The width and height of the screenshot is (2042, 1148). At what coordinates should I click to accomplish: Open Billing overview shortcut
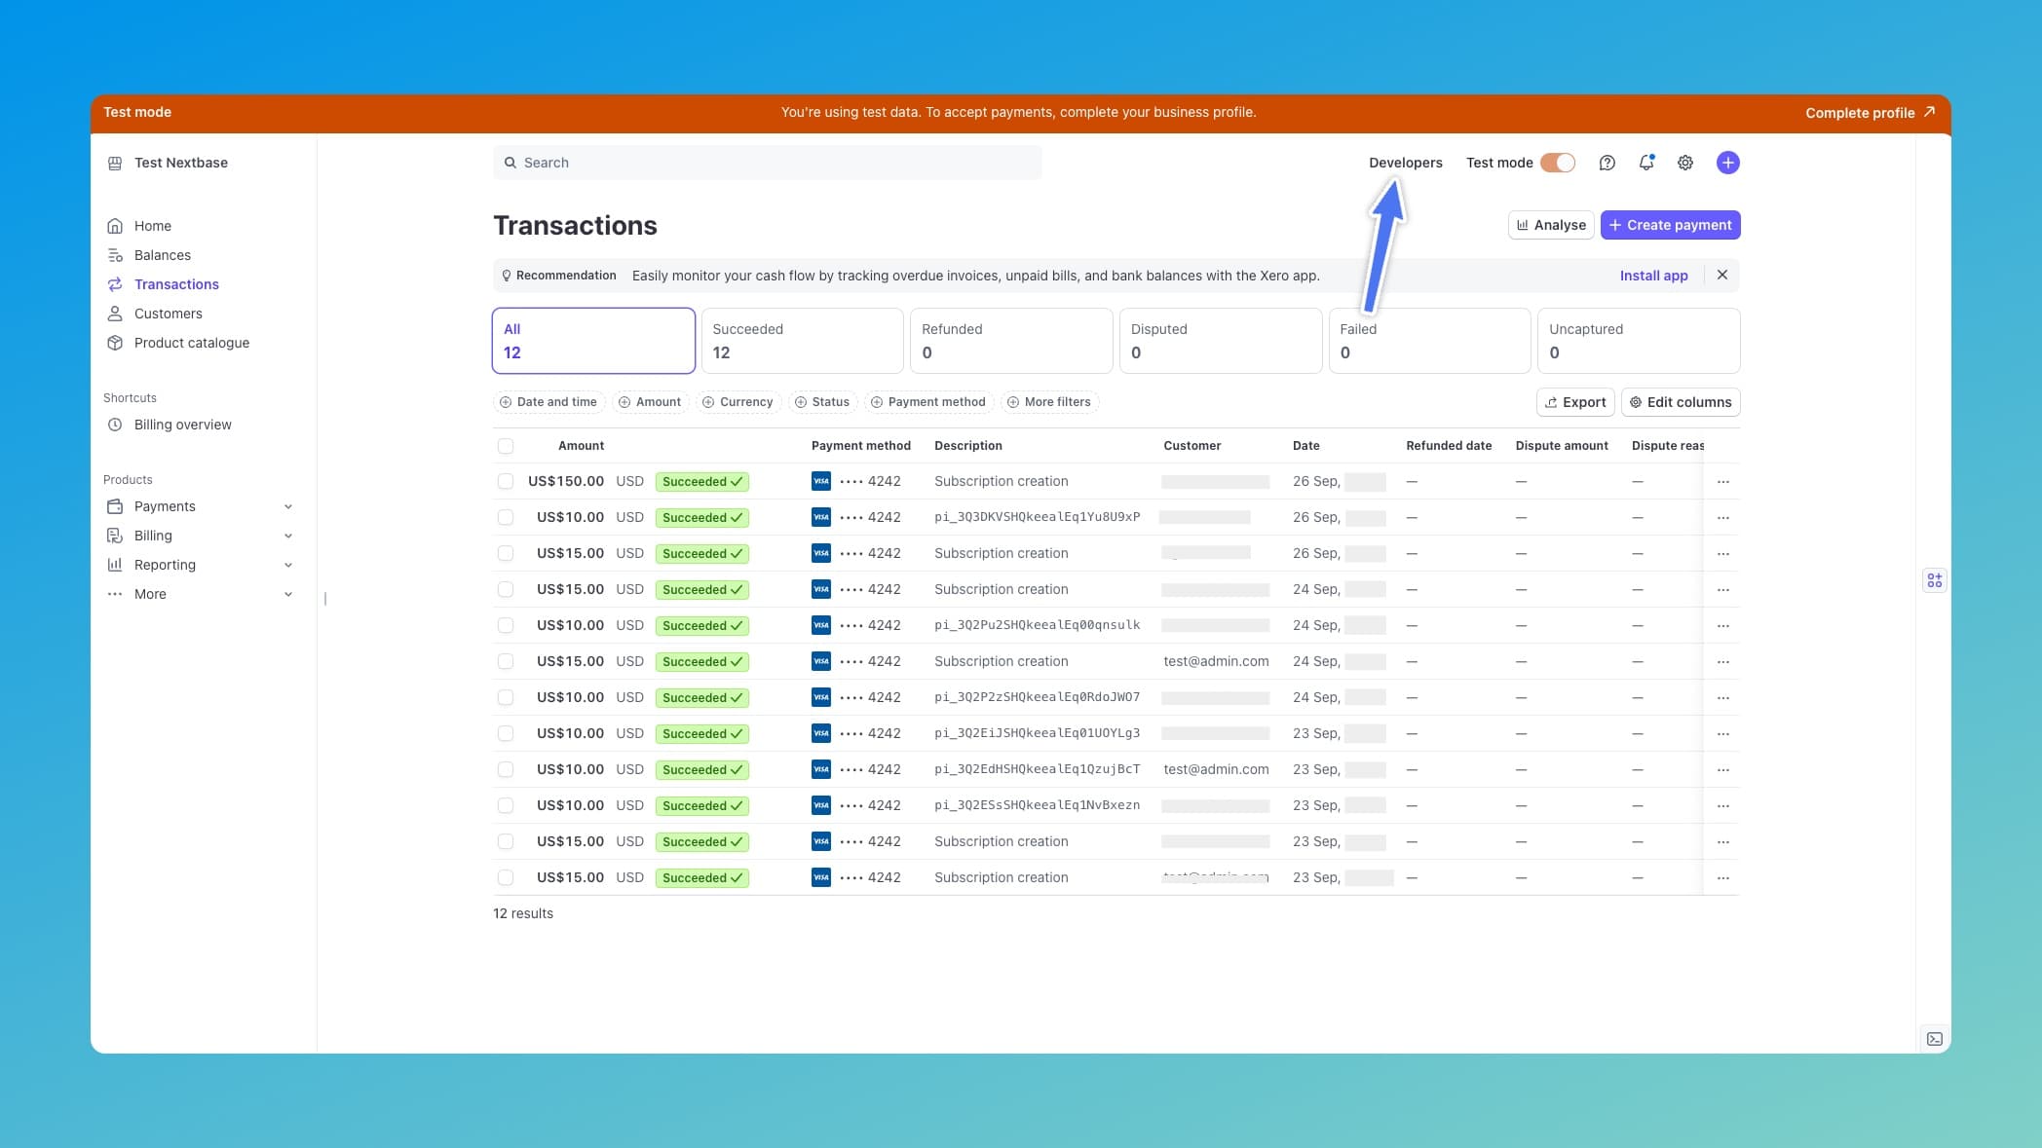click(x=182, y=425)
